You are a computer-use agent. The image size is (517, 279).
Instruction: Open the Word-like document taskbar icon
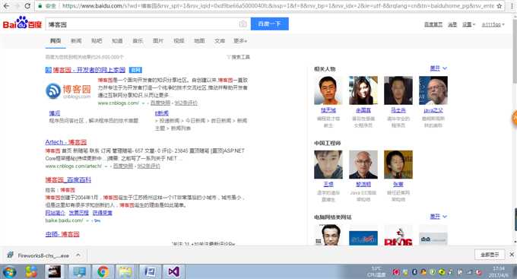click(150, 272)
